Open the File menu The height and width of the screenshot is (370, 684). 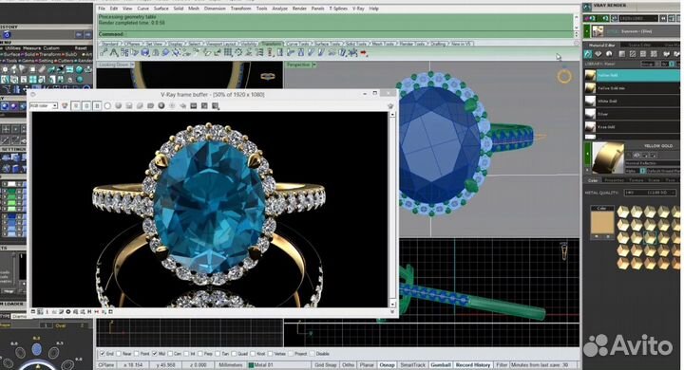[x=102, y=9]
